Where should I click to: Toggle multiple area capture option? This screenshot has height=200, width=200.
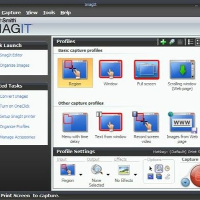click(159, 176)
